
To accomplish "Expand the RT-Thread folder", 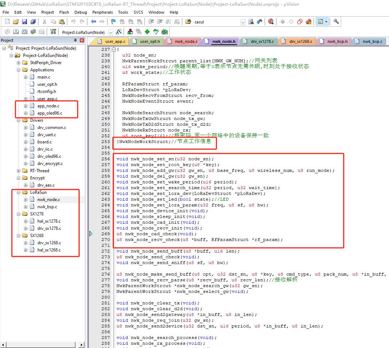I will (18, 171).
